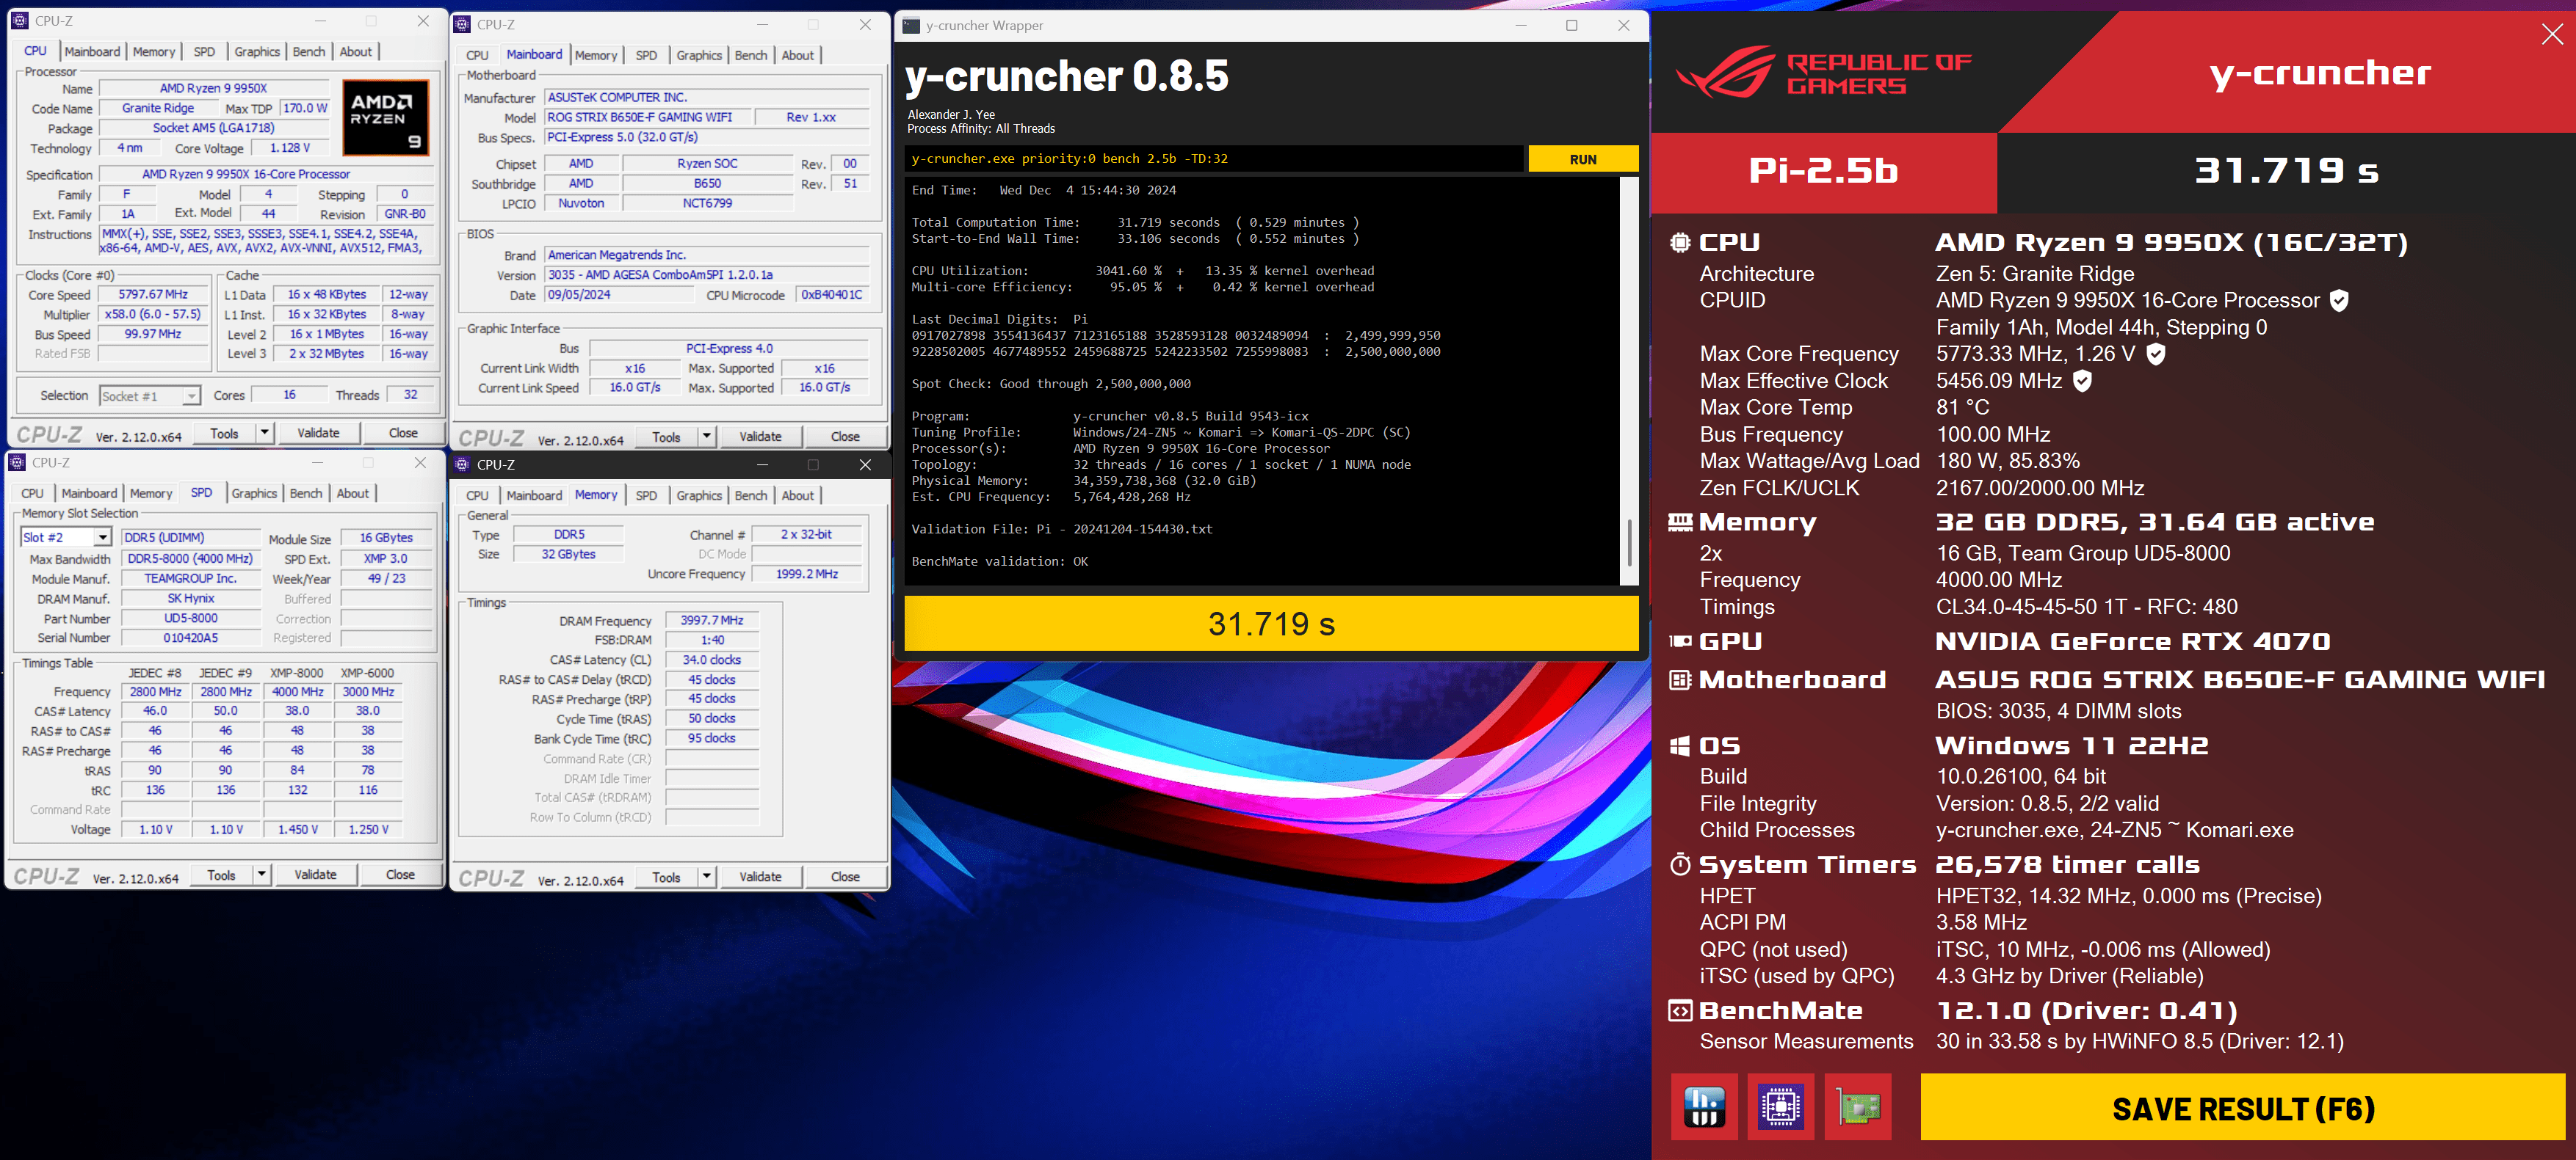The height and width of the screenshot is (1160, 2576).
Task: Click Tools button in CPU-Z CPU window
Action: point(224,433)
